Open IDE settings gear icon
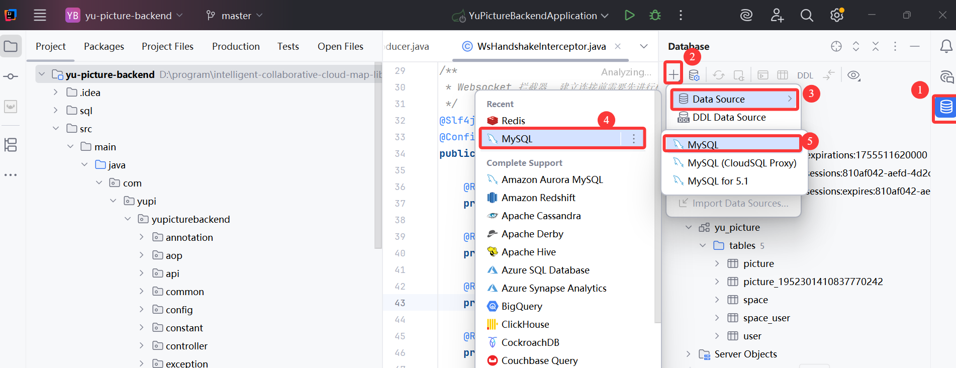This screenshot has height=368, width=956. coord(837,16)
